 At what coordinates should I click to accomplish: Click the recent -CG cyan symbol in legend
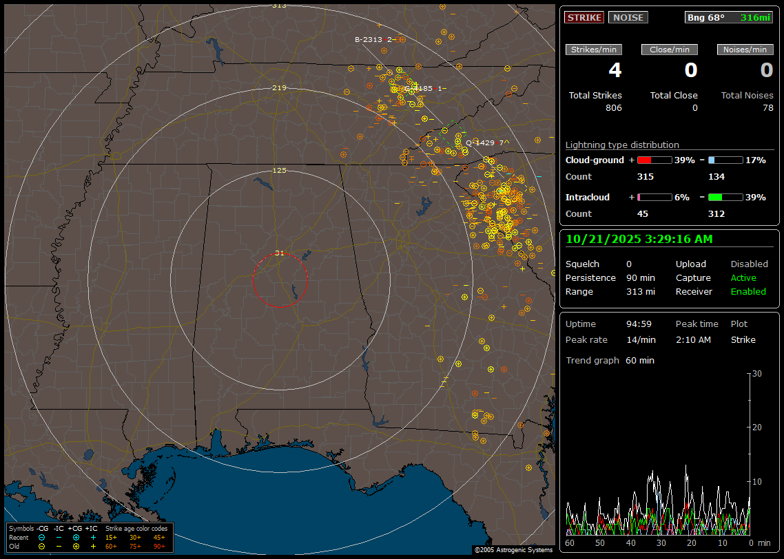point(41,537)
